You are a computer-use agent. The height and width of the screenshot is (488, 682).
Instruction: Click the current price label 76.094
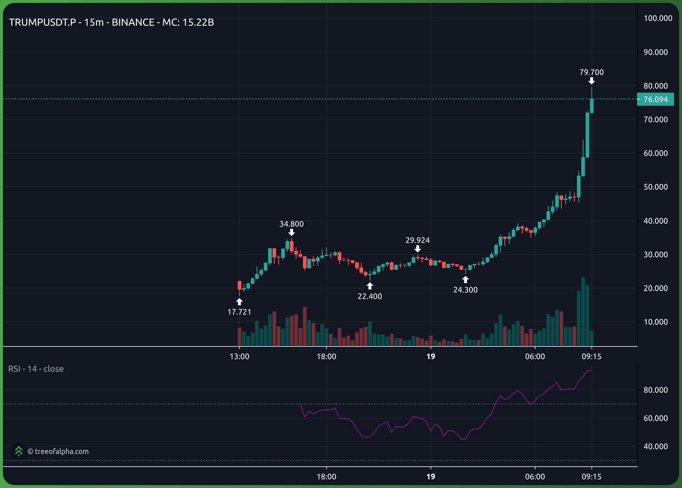point(656,100)
